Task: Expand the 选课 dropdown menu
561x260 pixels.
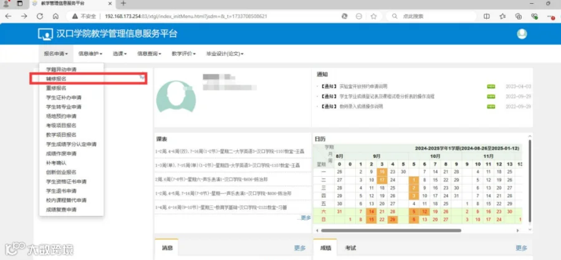Action: coord(120,54)
